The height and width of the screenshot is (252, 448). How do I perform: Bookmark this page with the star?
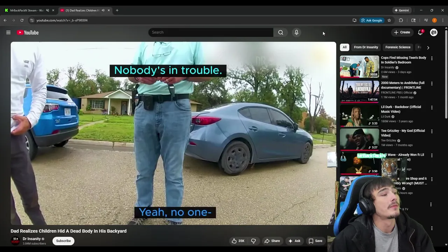point(389,20)
